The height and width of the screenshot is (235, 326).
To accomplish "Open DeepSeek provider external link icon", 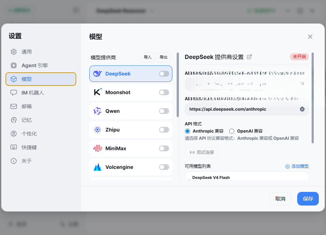I will 249,57.
